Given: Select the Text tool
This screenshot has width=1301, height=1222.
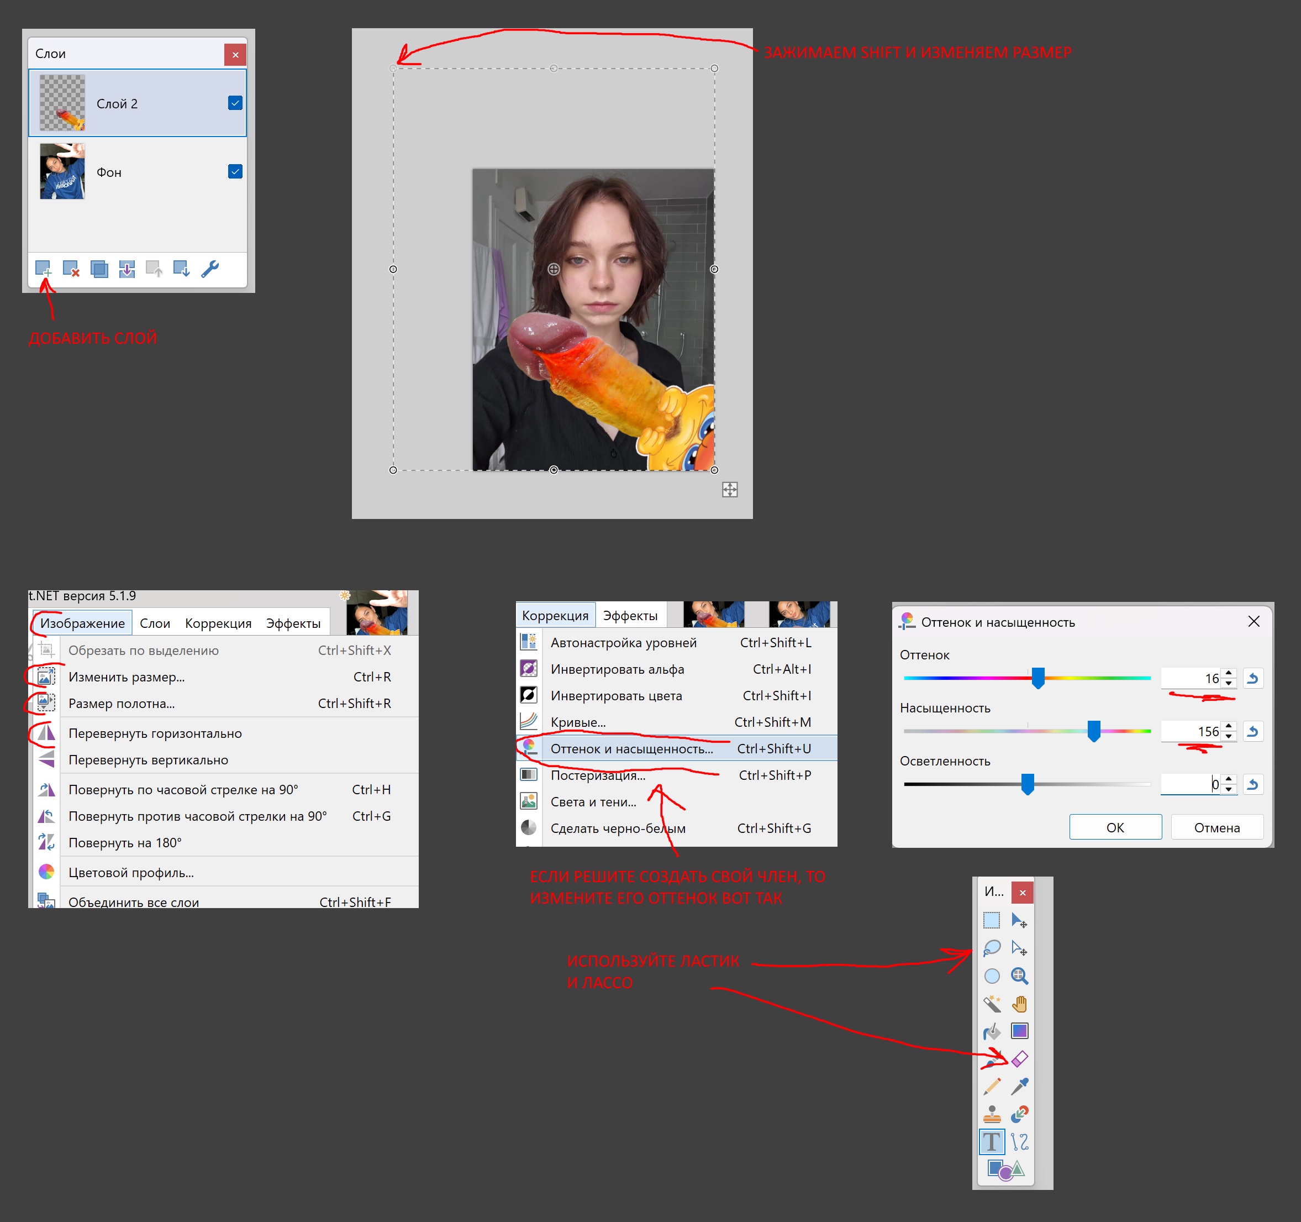Looking at the screenshot, I should click(x=992, y=1141).
